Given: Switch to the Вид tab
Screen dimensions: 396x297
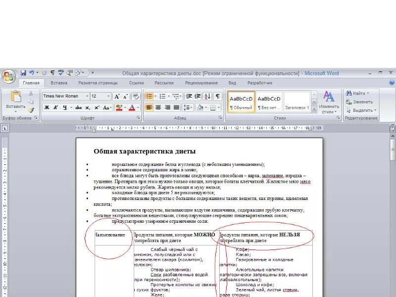Looking at the screenshot, I should (232, 83).
